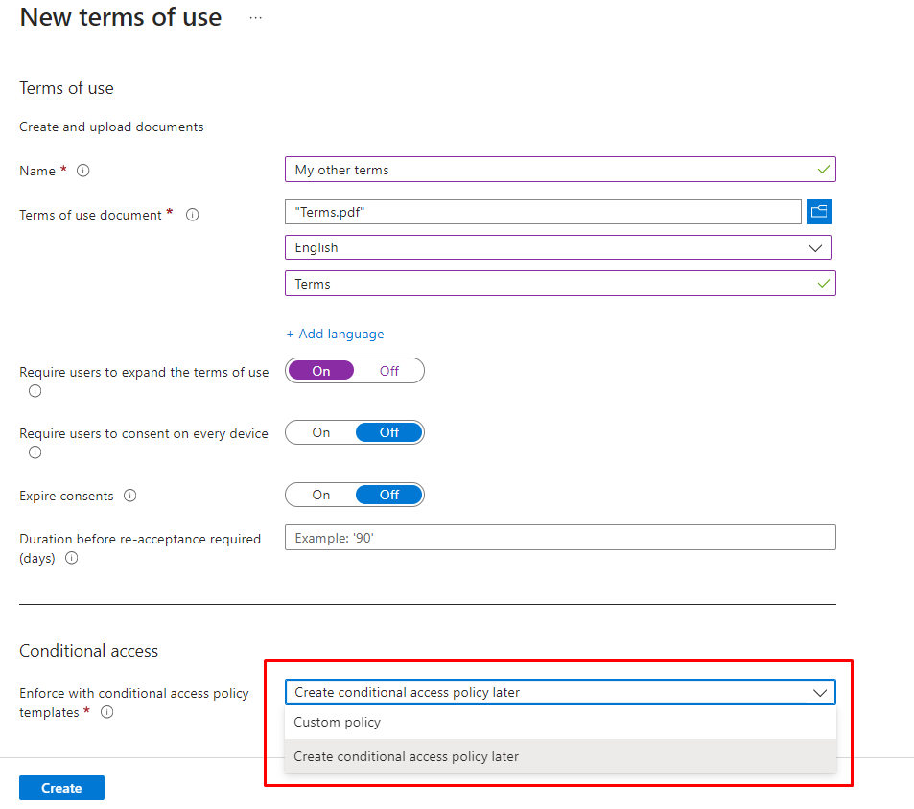Click the info icon next to Name

coord(83,171)
